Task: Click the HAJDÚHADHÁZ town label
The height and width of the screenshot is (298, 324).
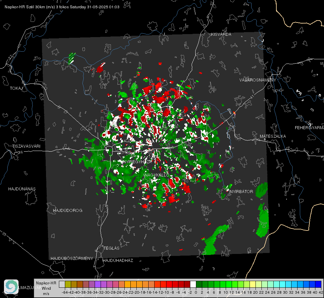Action: point(118,261)
